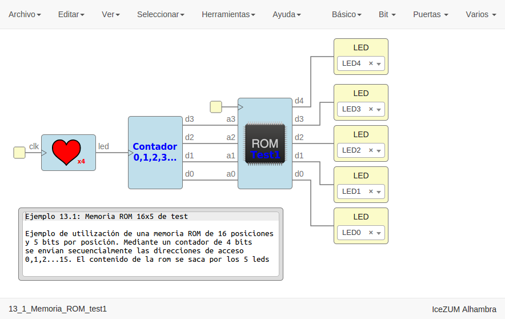Remove the LED0 pin selection

pyautogui.click(x=371, y=233)
